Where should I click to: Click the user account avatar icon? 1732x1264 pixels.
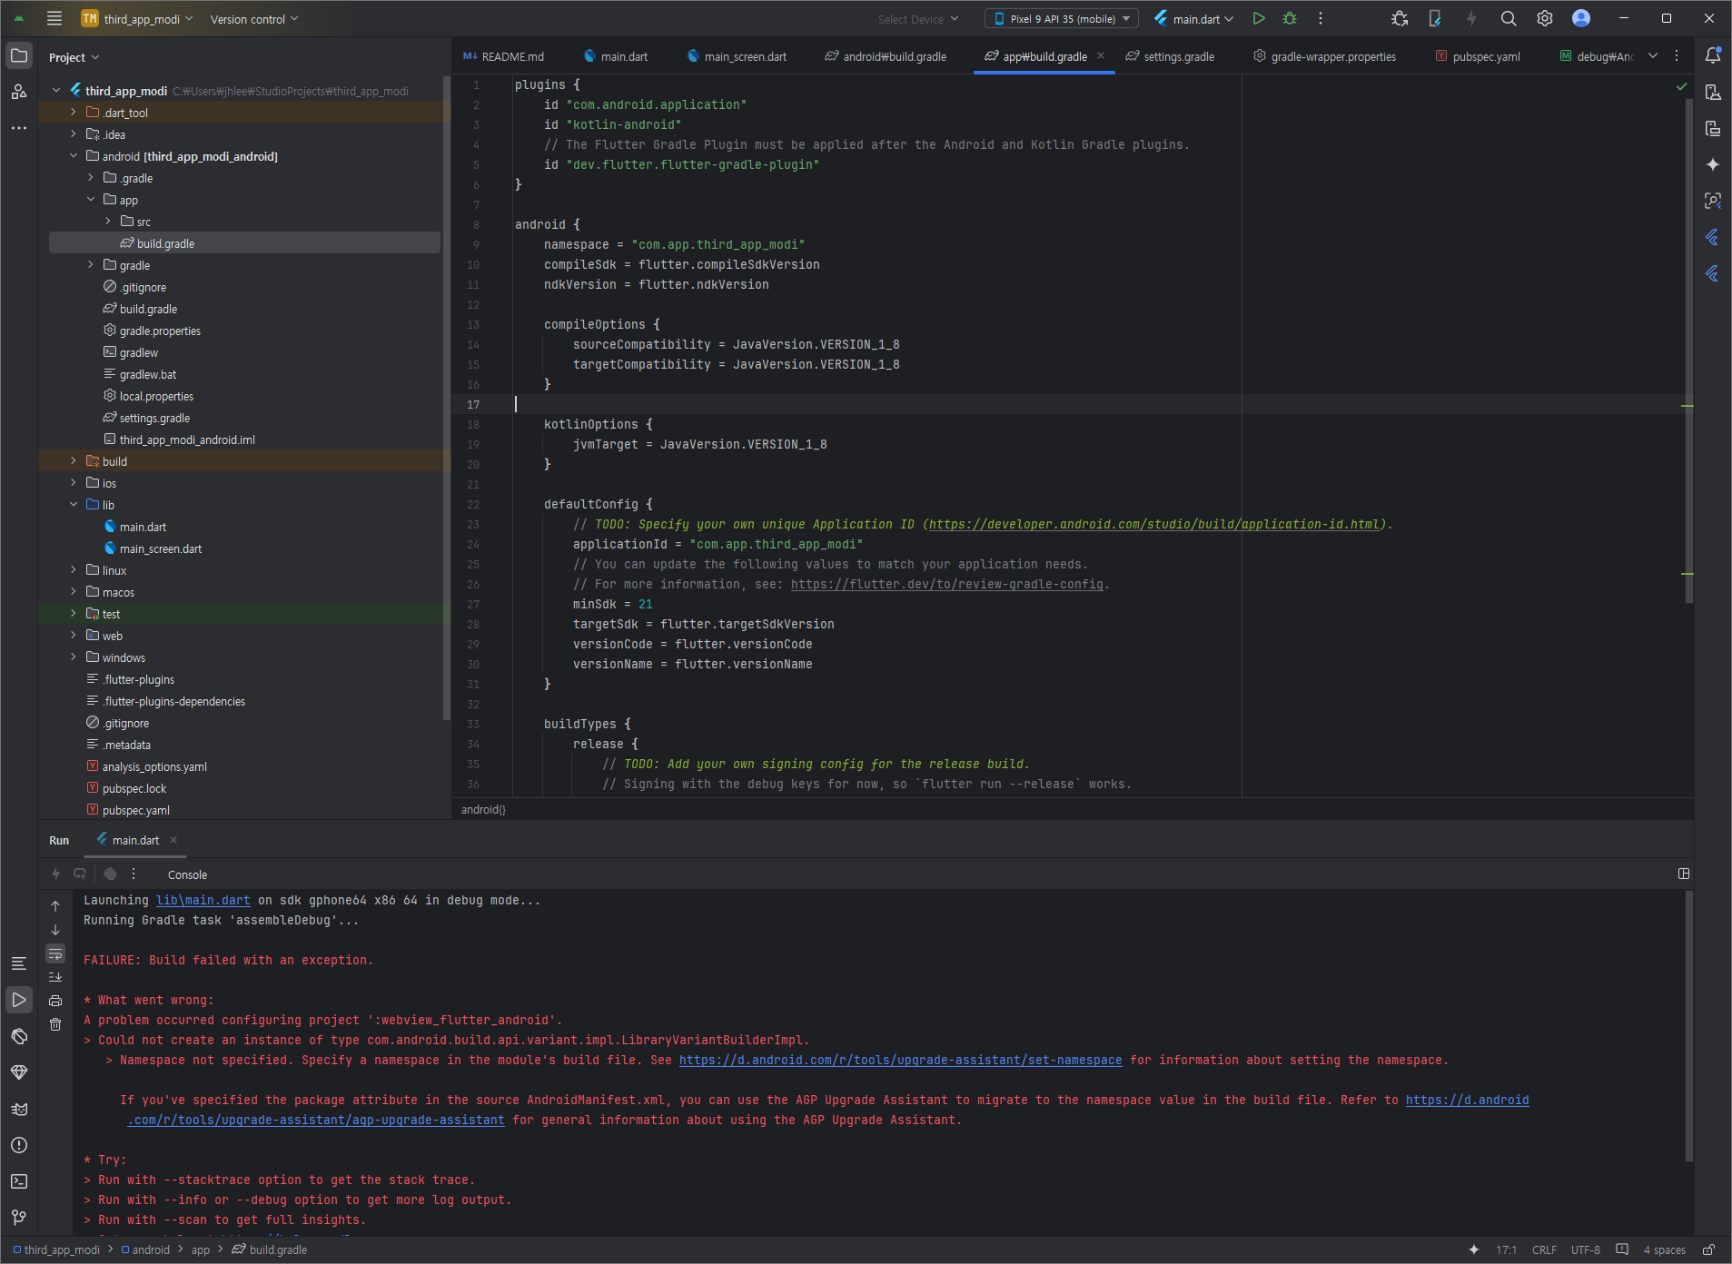(1581, 18)
